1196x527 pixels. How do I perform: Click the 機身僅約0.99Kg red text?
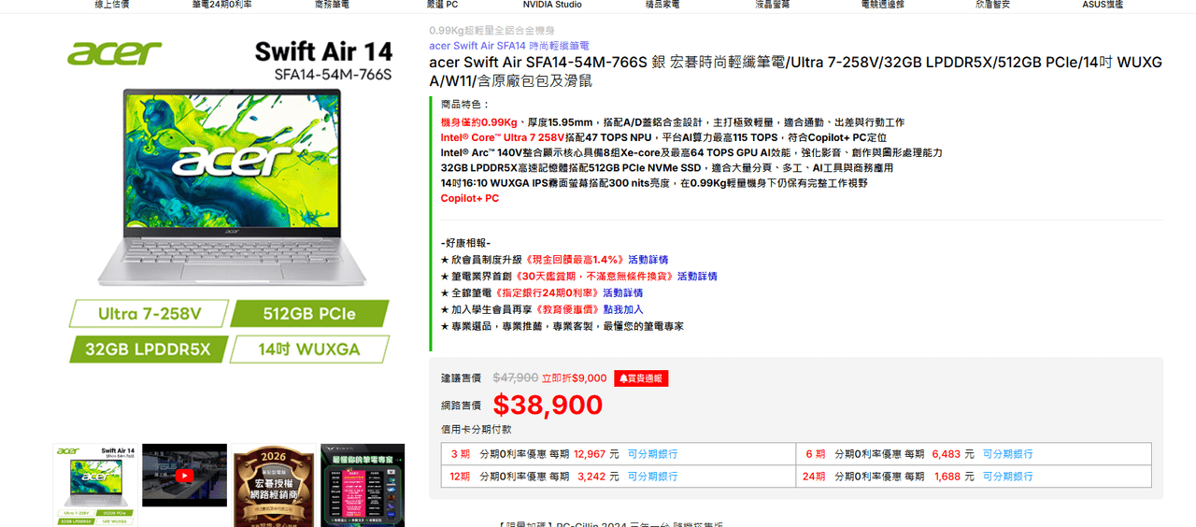[479, 122]
